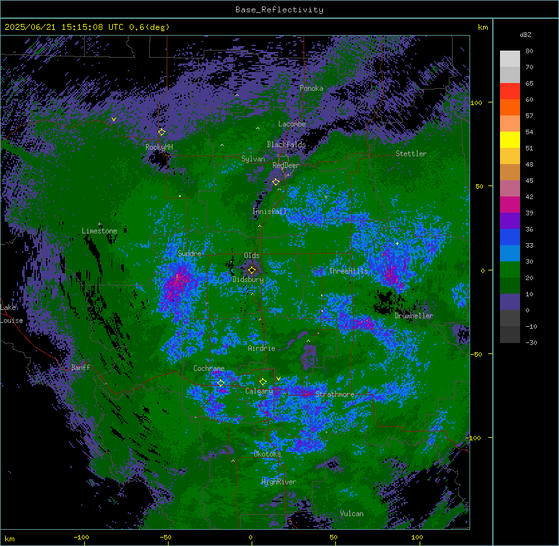Viewport: 559px width, 546px height.
Task: Click the Stettler label
Action: (411, 154)
